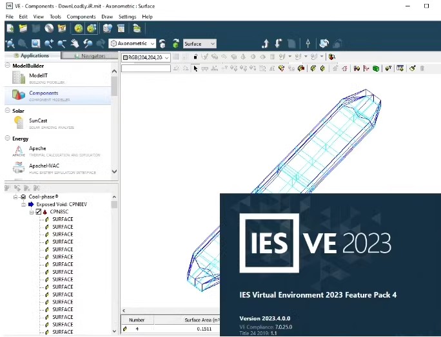Open the Settings menu
Image resolution: width=441 pixels, height=337 pixels.
pos(127,17)
